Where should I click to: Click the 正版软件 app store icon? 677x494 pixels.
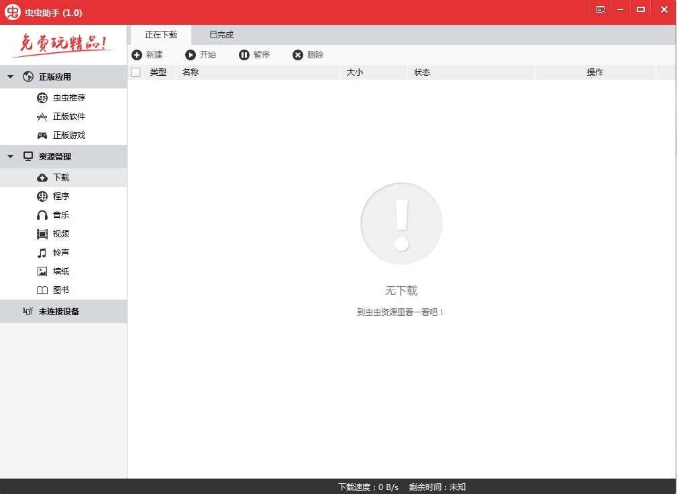tap(42, 117)
